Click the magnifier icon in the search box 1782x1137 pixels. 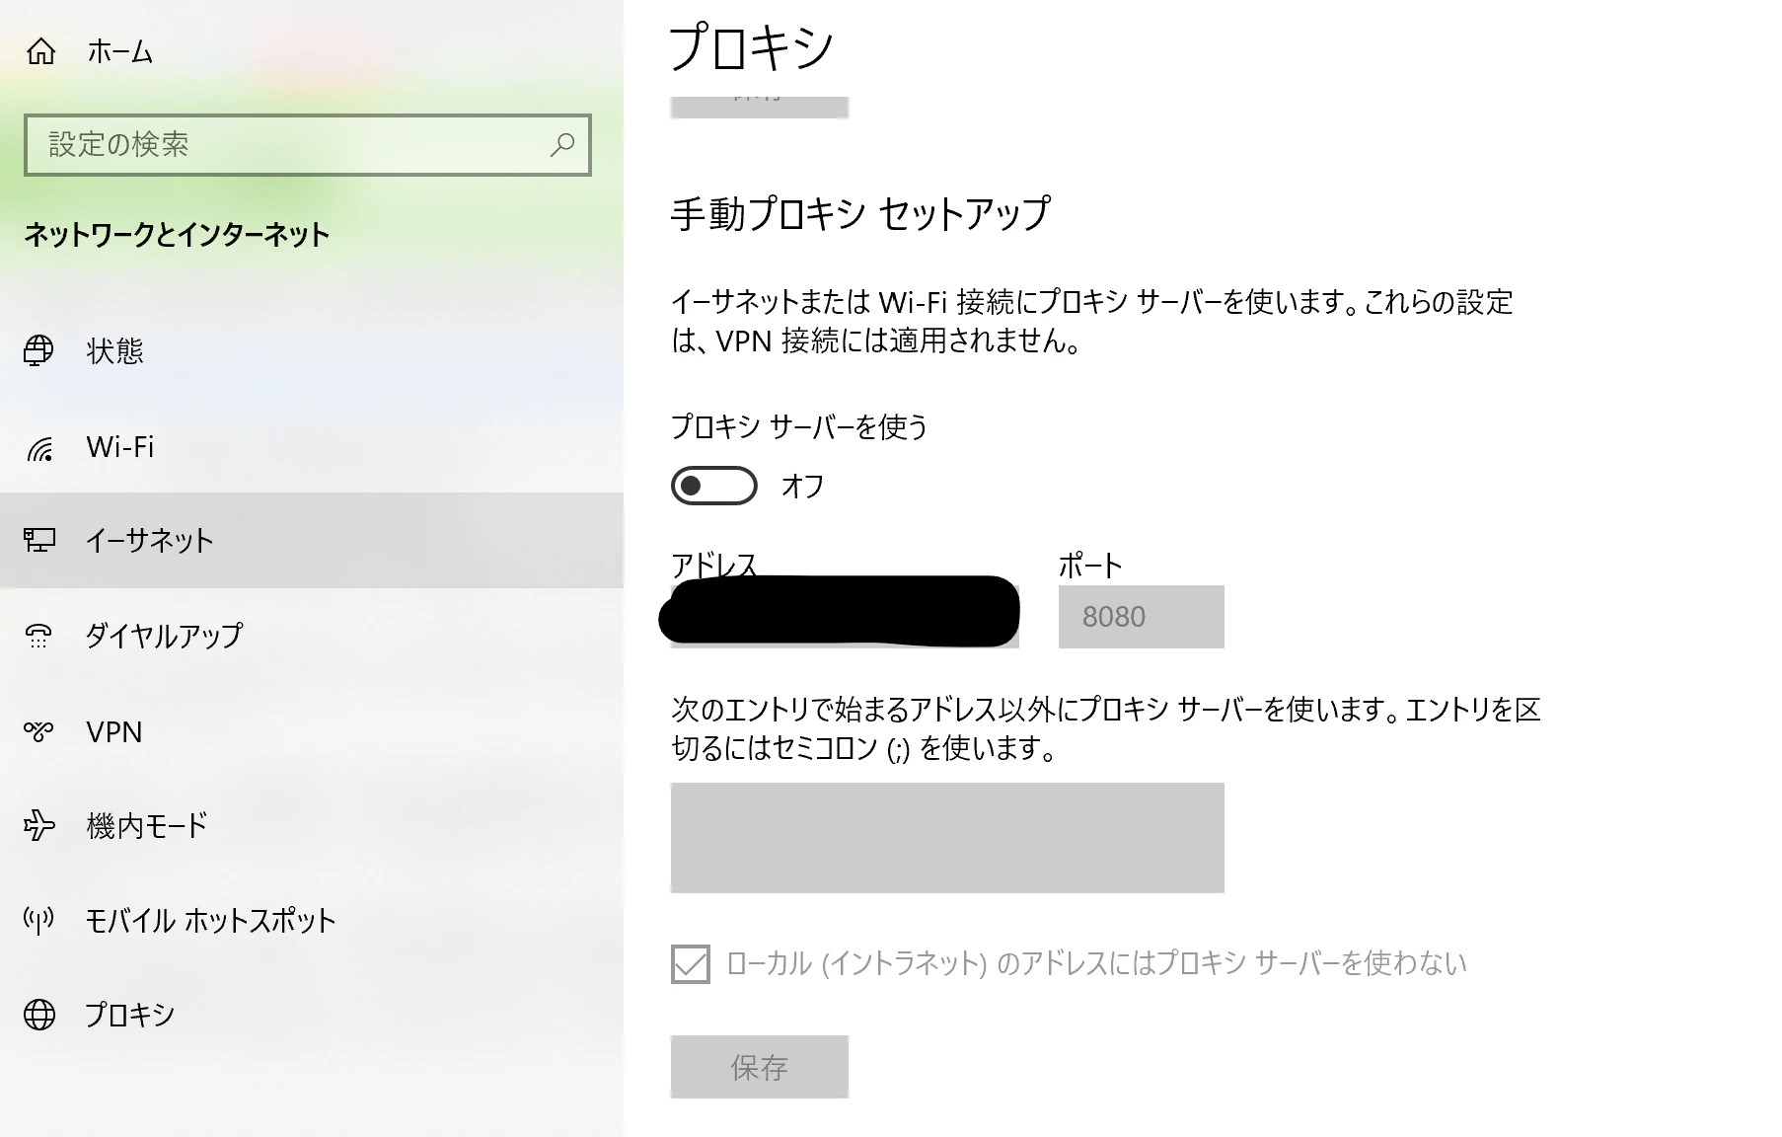coord(560,145)
